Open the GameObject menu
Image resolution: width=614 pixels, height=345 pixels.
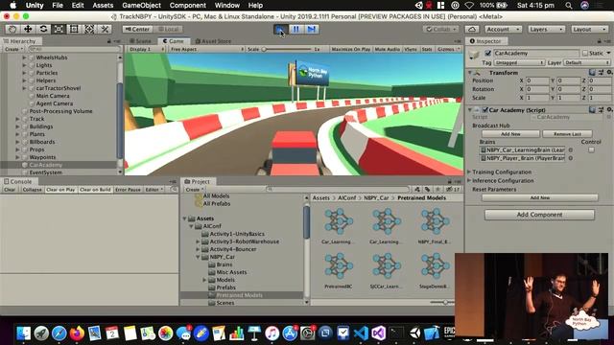point(141,6)
